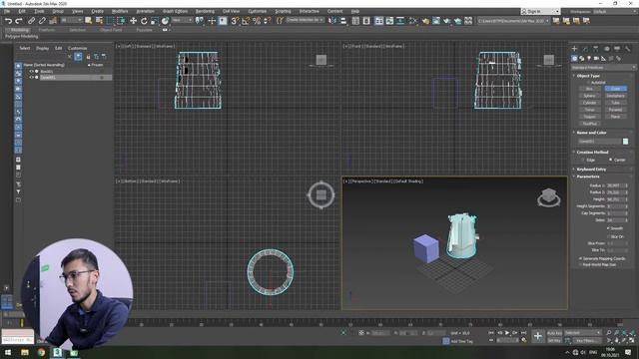Click the Mirror tool icon
This screenshot has width=639, height=359.
[x=332, y=21]
